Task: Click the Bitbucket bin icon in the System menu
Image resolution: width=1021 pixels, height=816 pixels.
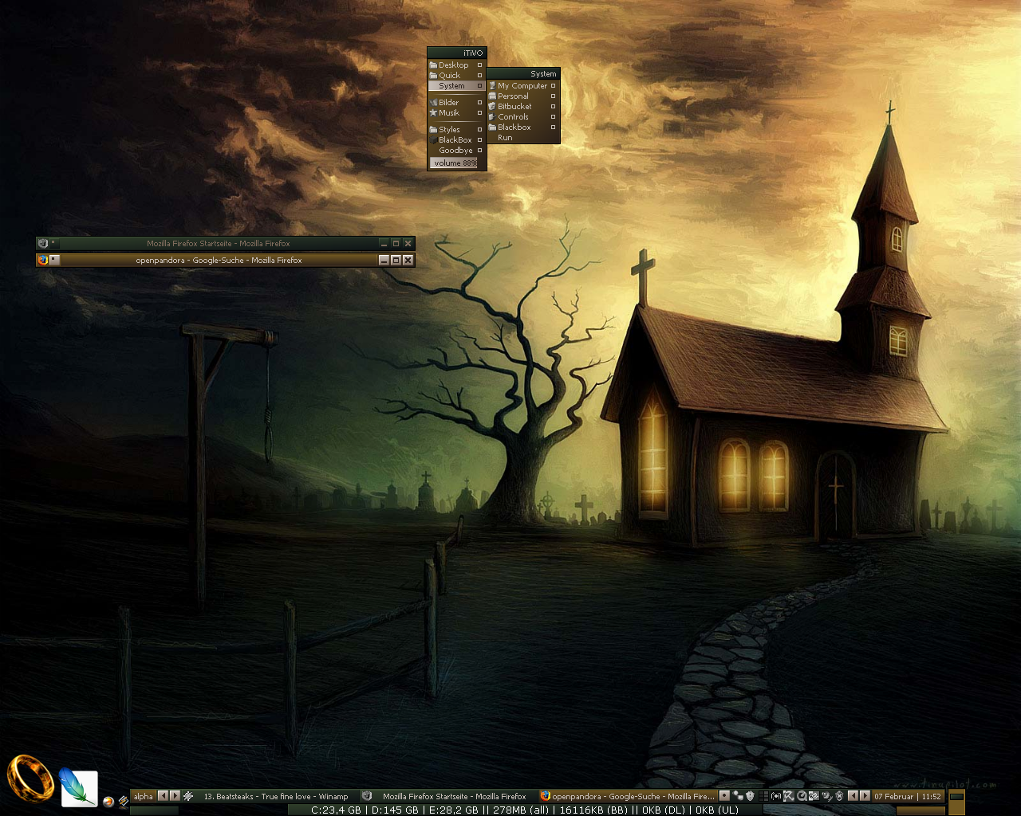Action: tap(492, 107)
